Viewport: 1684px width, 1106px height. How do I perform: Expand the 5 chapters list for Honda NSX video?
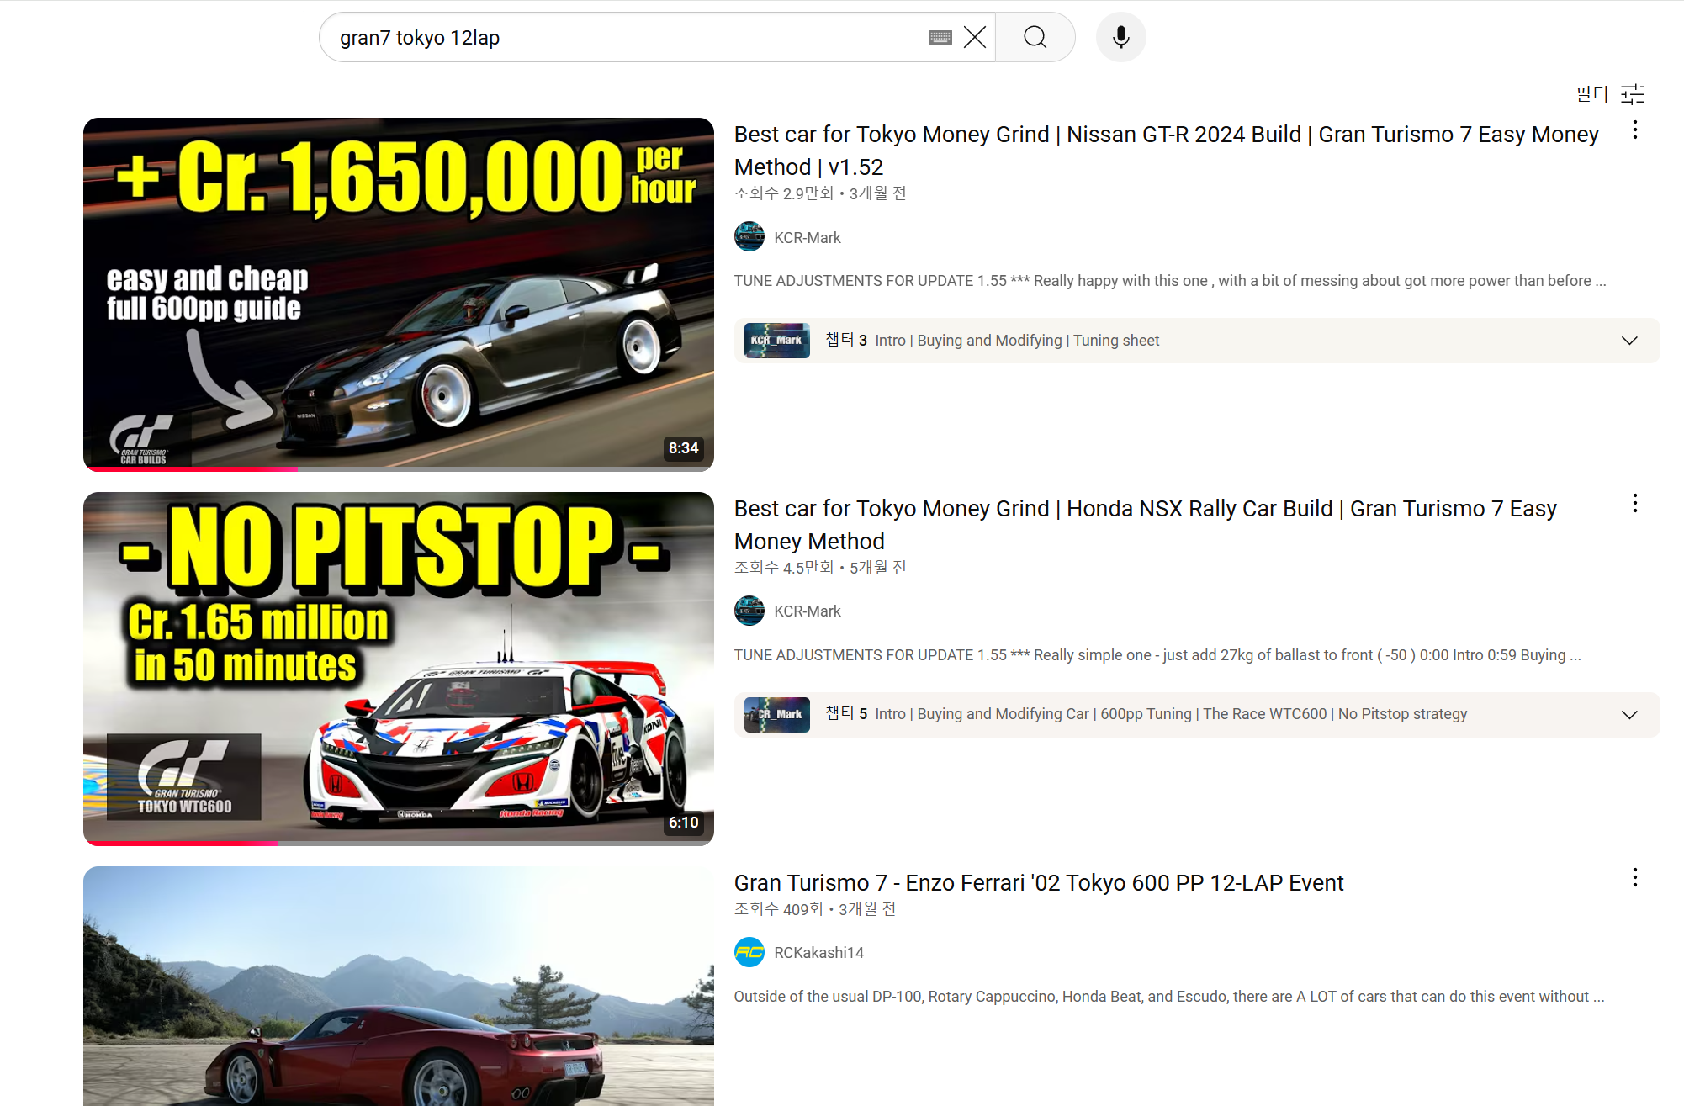[1629, 715]
